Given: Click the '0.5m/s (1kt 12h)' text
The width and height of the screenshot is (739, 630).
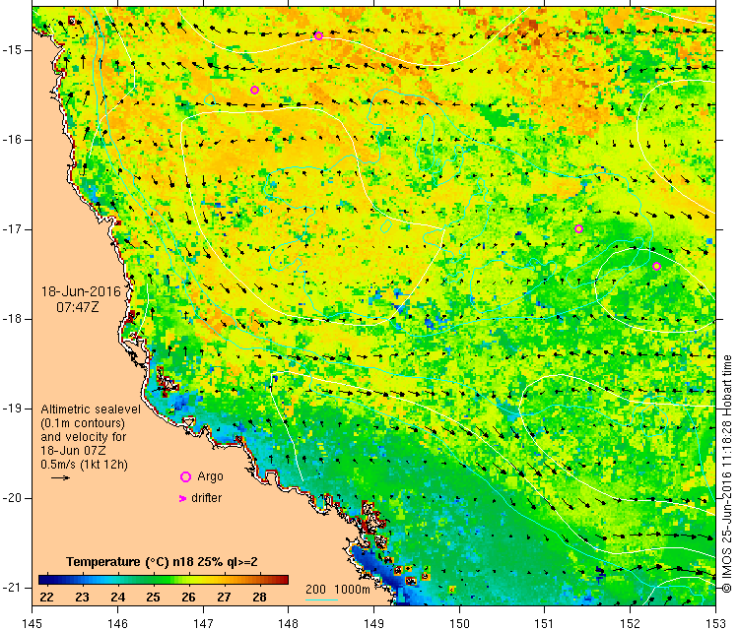Looking at the screenshot, I should (84, 465).
